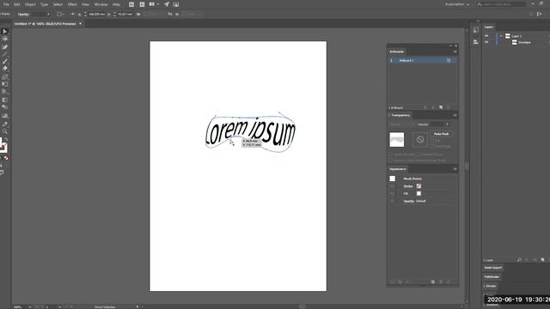Screen dimensions: 550x309
Task: Open the Stock icon in menu bar
Action: click(x=142, y=4)
